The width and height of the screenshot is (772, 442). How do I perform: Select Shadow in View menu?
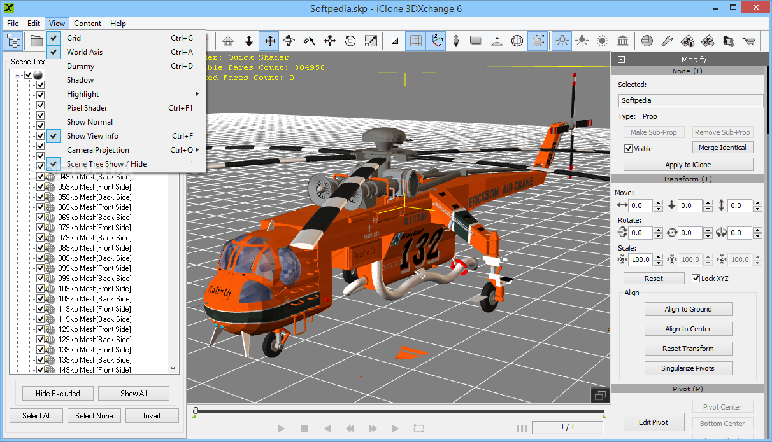126,80
